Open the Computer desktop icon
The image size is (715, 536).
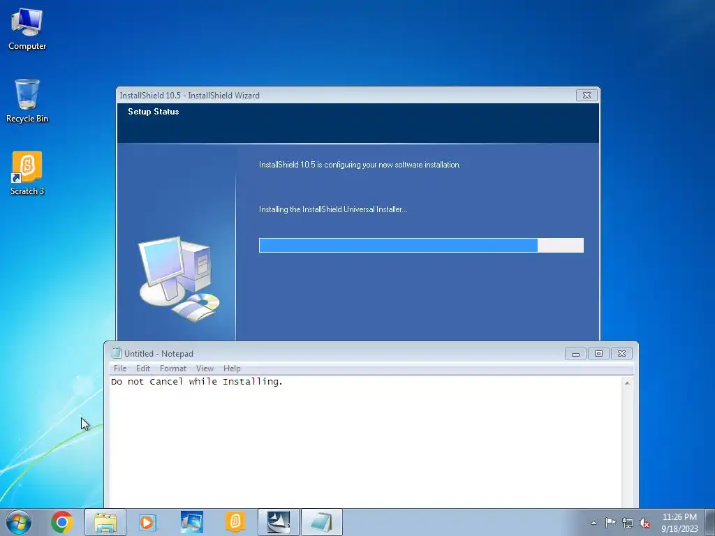click(x=27, y=29)
